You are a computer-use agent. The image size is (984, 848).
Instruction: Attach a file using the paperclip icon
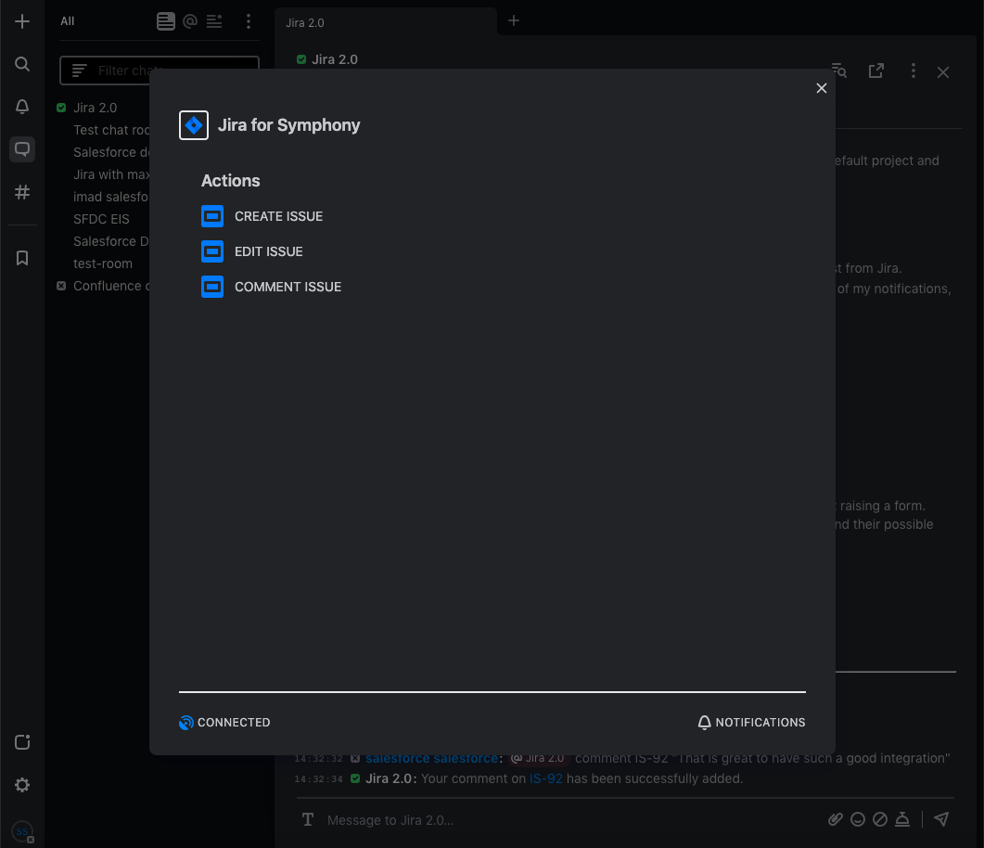[836, 819]
